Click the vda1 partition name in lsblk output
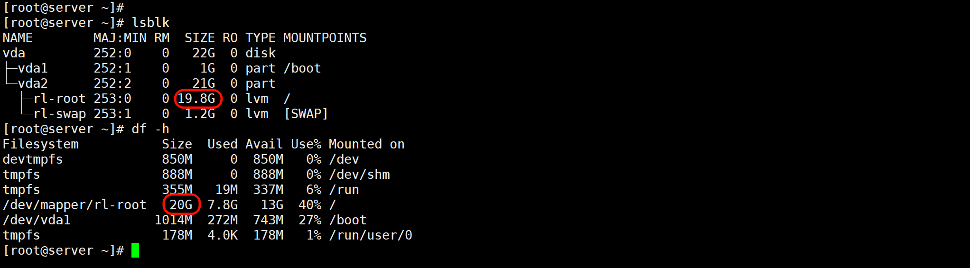 33,68
